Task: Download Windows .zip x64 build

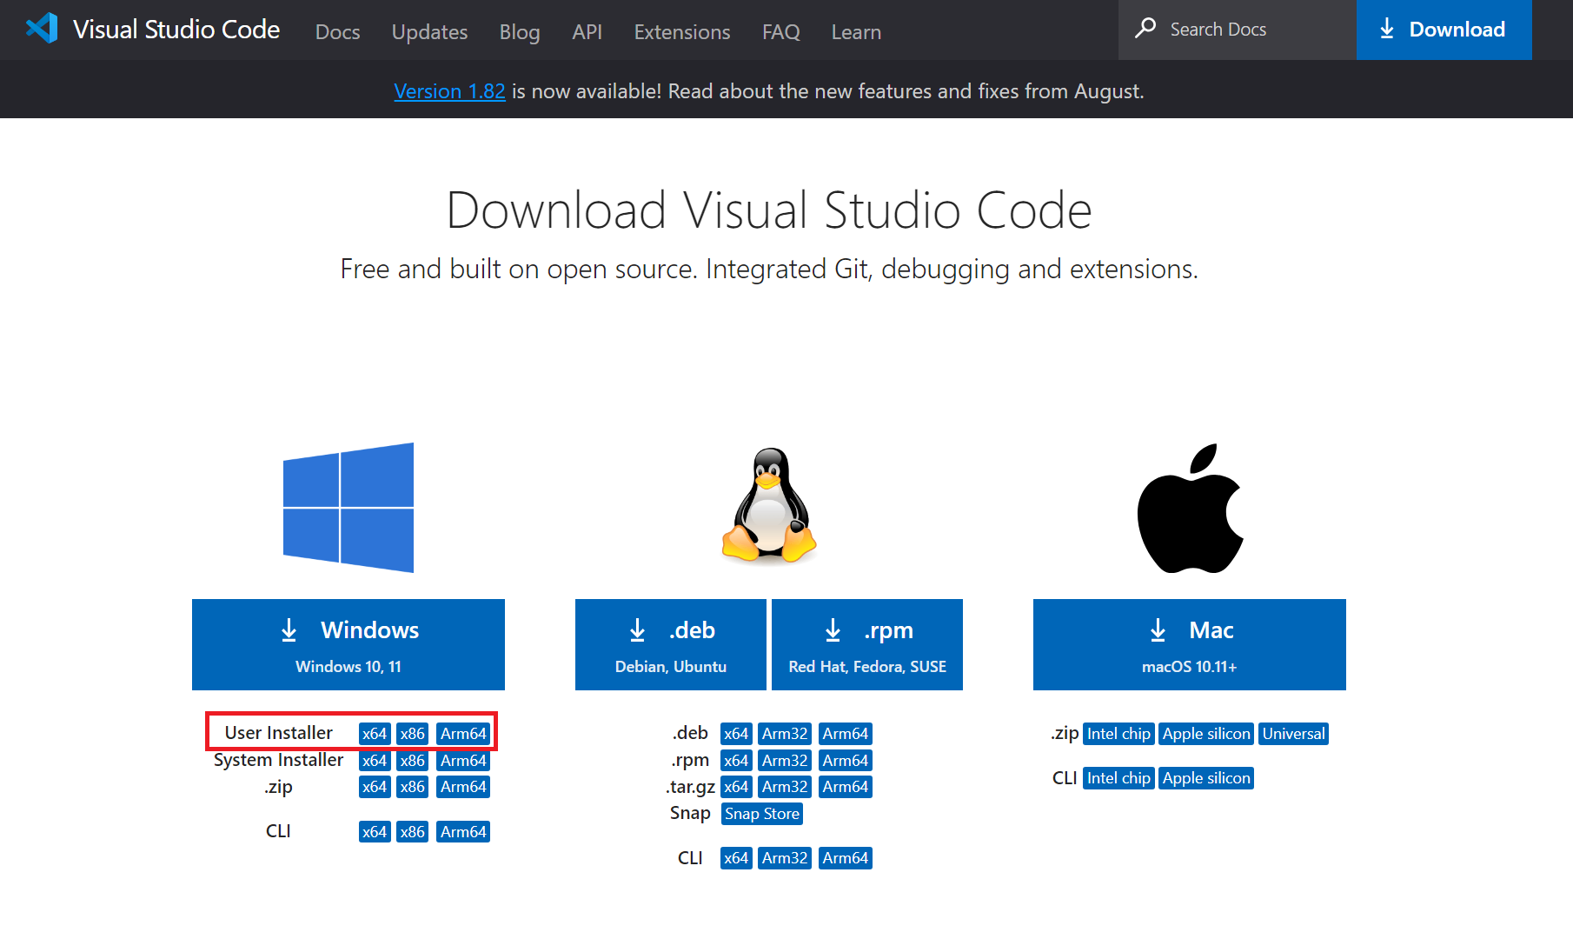Action: [375, 787]
